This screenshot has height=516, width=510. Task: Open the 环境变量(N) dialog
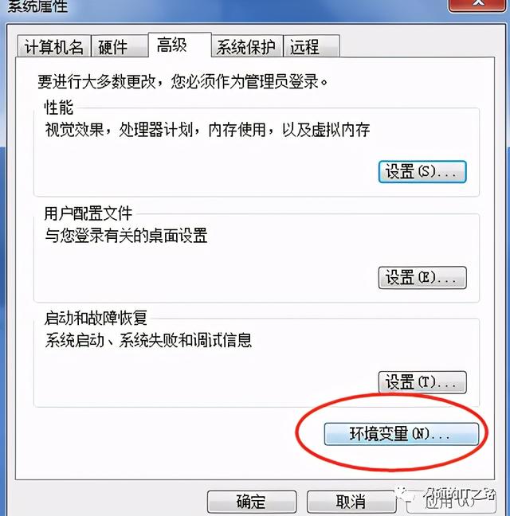(402, 434)
